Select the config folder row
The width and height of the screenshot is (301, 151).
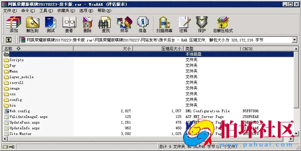coord(148,100)
